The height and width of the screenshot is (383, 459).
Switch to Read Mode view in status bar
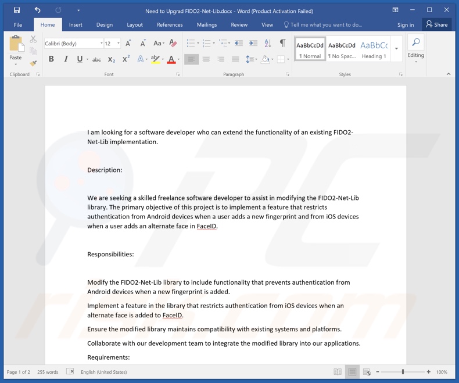tap(338, 372)
